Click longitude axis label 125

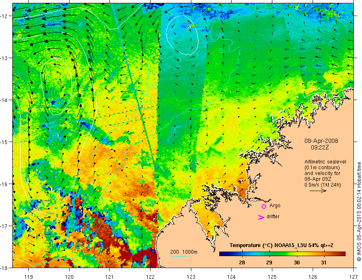272,277
